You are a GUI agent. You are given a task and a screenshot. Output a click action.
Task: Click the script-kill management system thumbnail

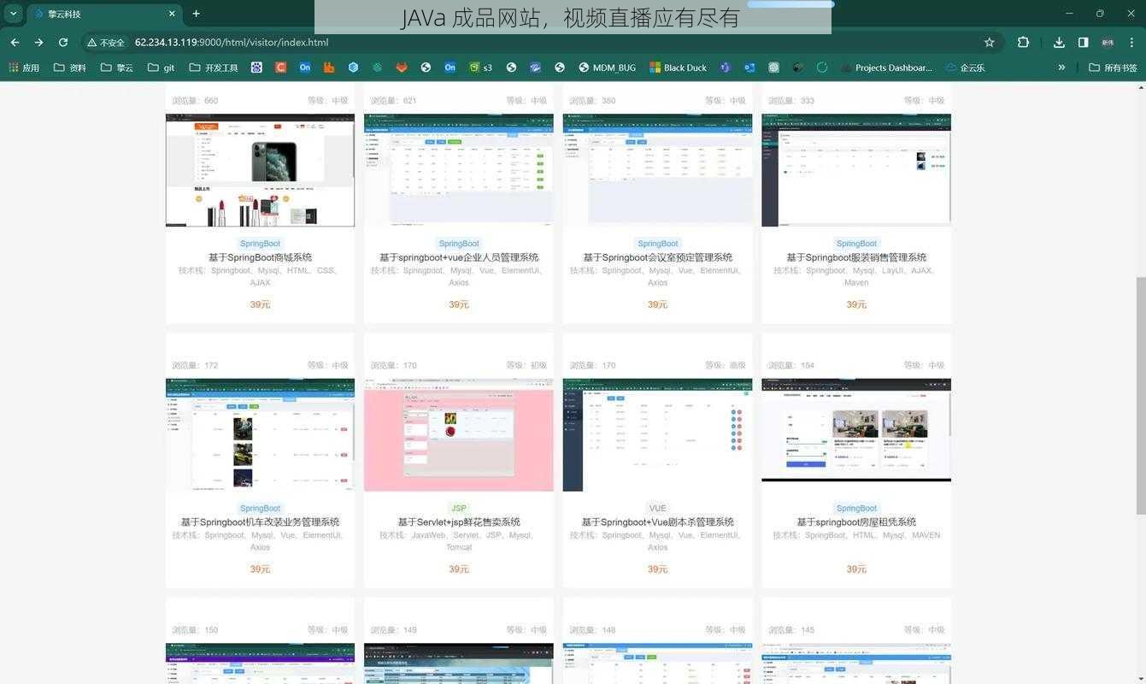point(657,434)
